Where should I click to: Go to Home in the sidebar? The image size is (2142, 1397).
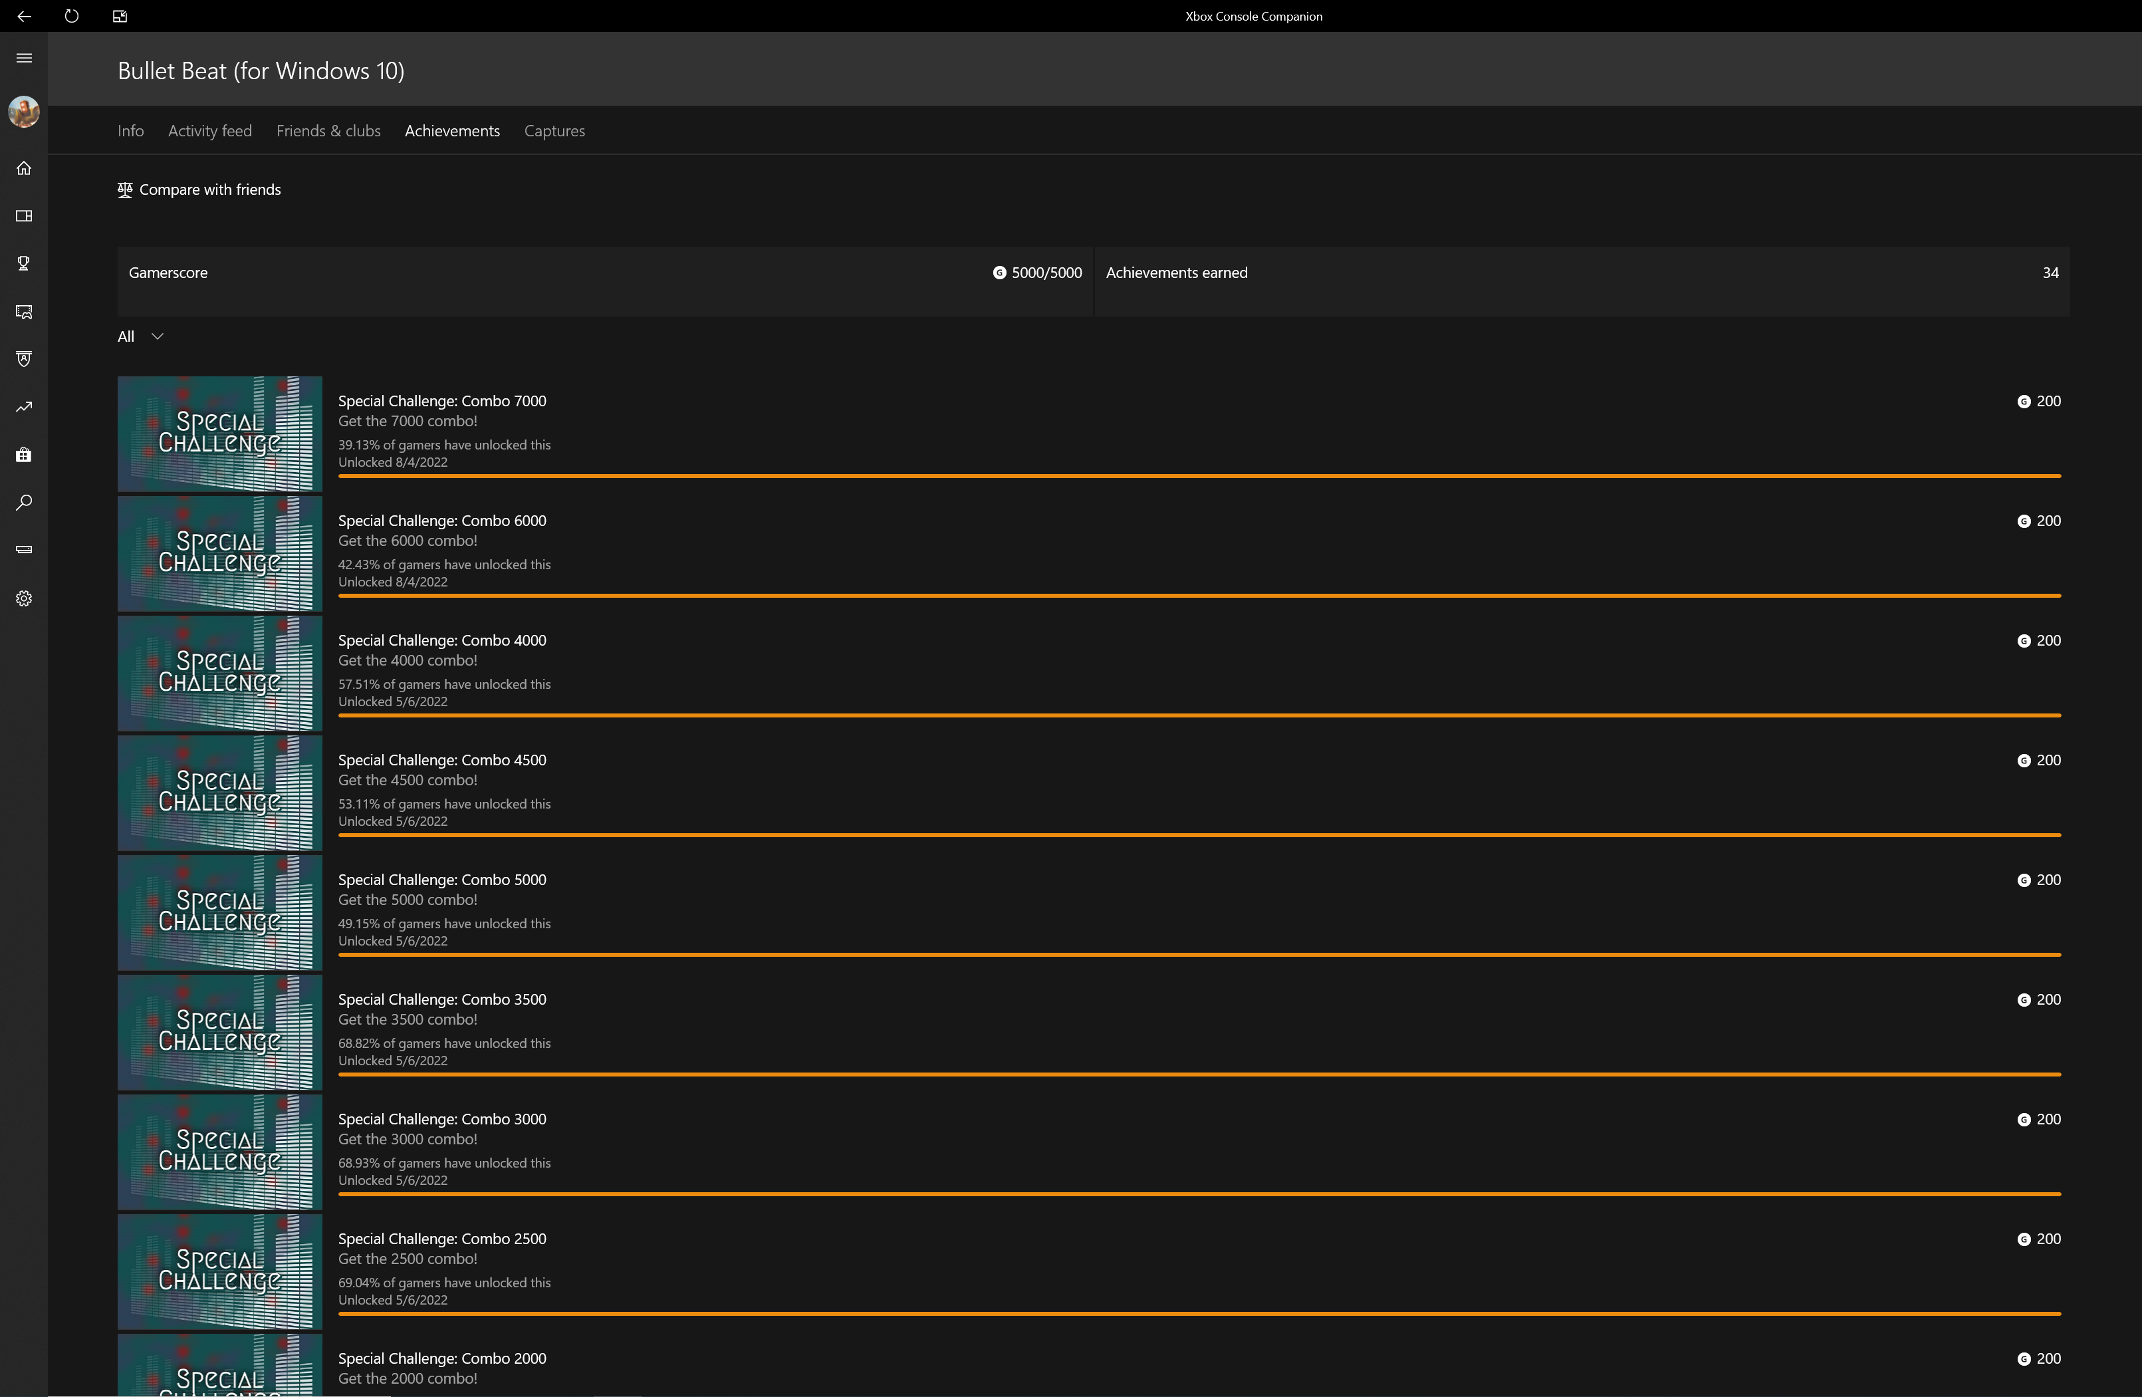[x=25, y=168]
